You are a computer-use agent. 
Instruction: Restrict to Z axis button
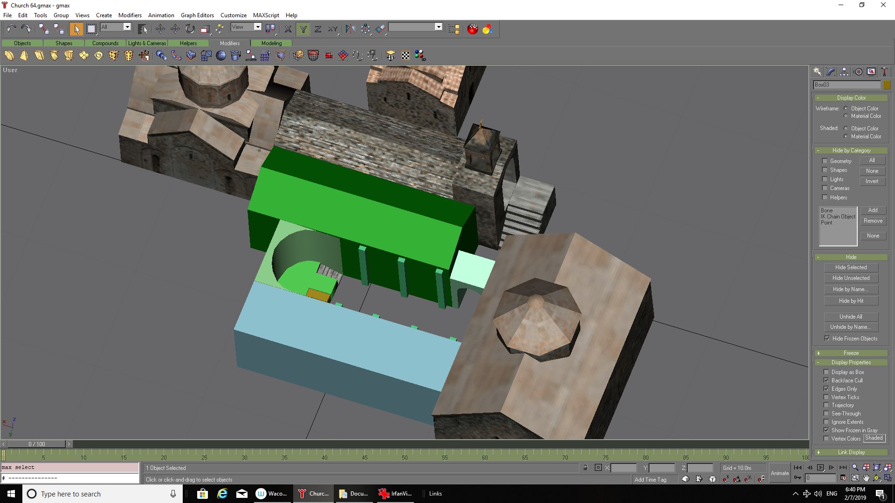[318, 29]
